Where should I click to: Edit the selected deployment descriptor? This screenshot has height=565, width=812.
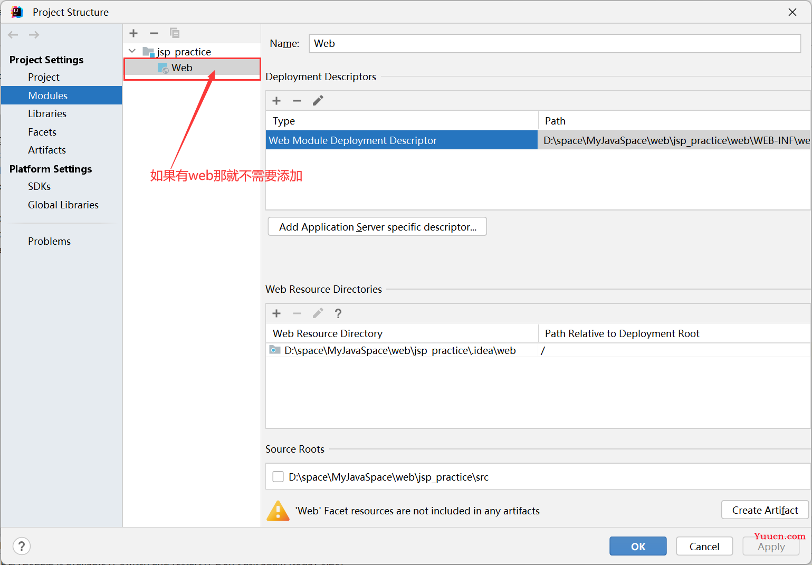tap(318, 101)
